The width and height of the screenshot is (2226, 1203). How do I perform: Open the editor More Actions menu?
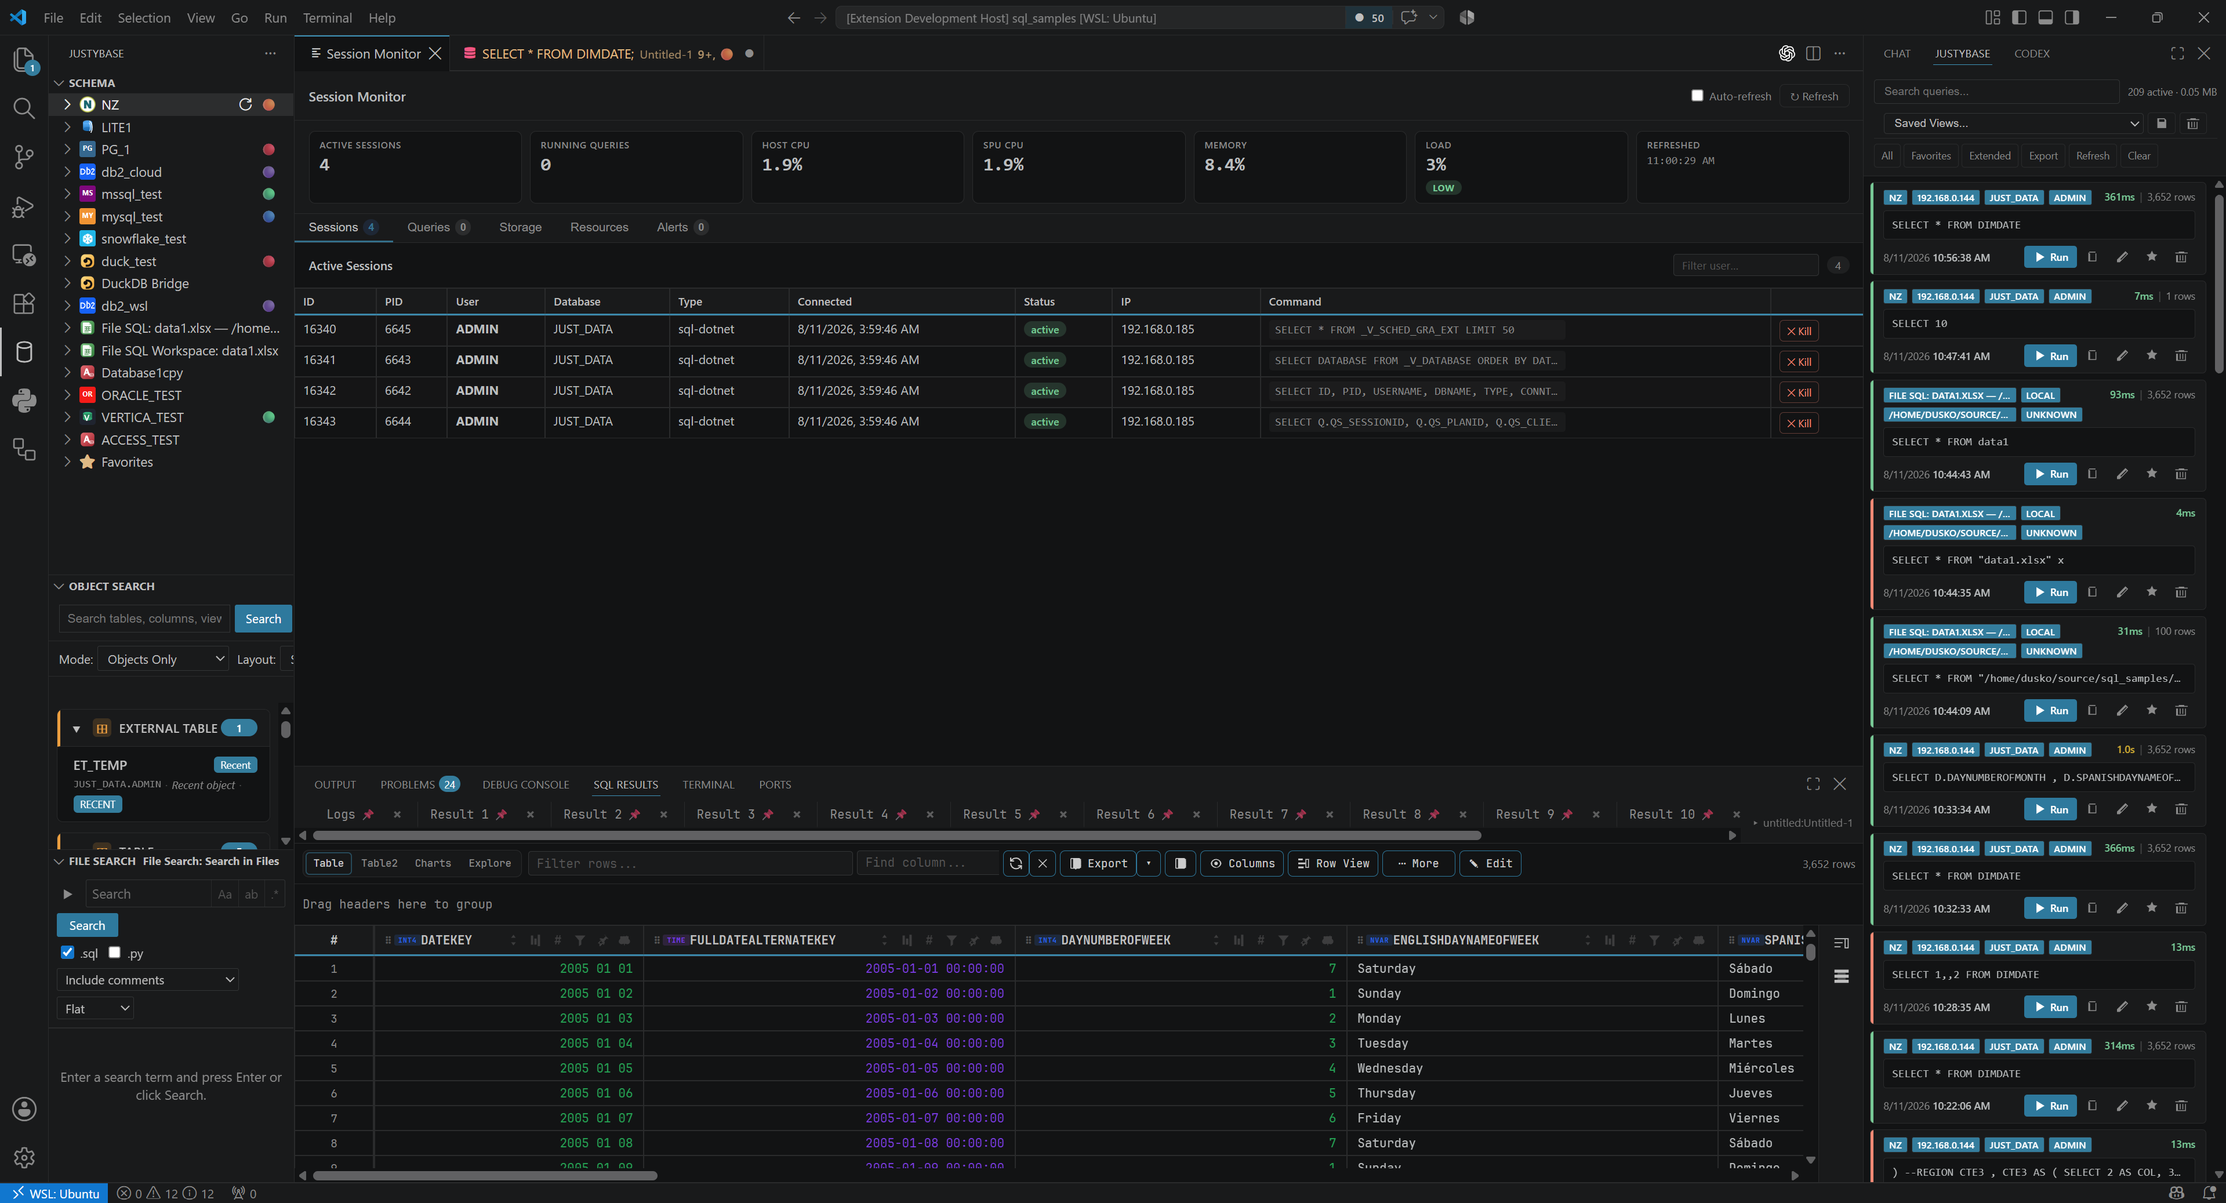click(x=1840, y=53)
